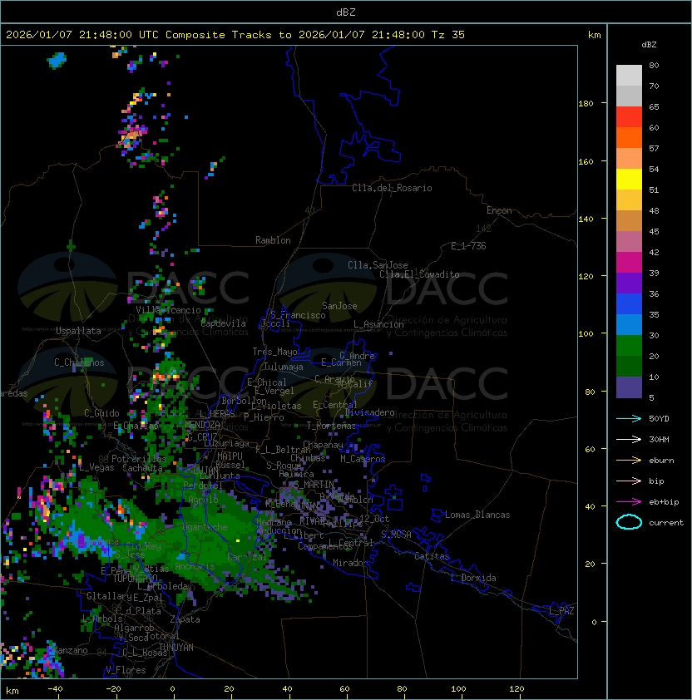Click the 'Clla.del_Rosario' map label
This screenshot has height=700, width=692.
coord(392,188)
